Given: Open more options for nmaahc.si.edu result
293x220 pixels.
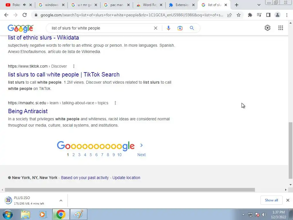Looking at the screenshot, I should [x=115, y=103].
